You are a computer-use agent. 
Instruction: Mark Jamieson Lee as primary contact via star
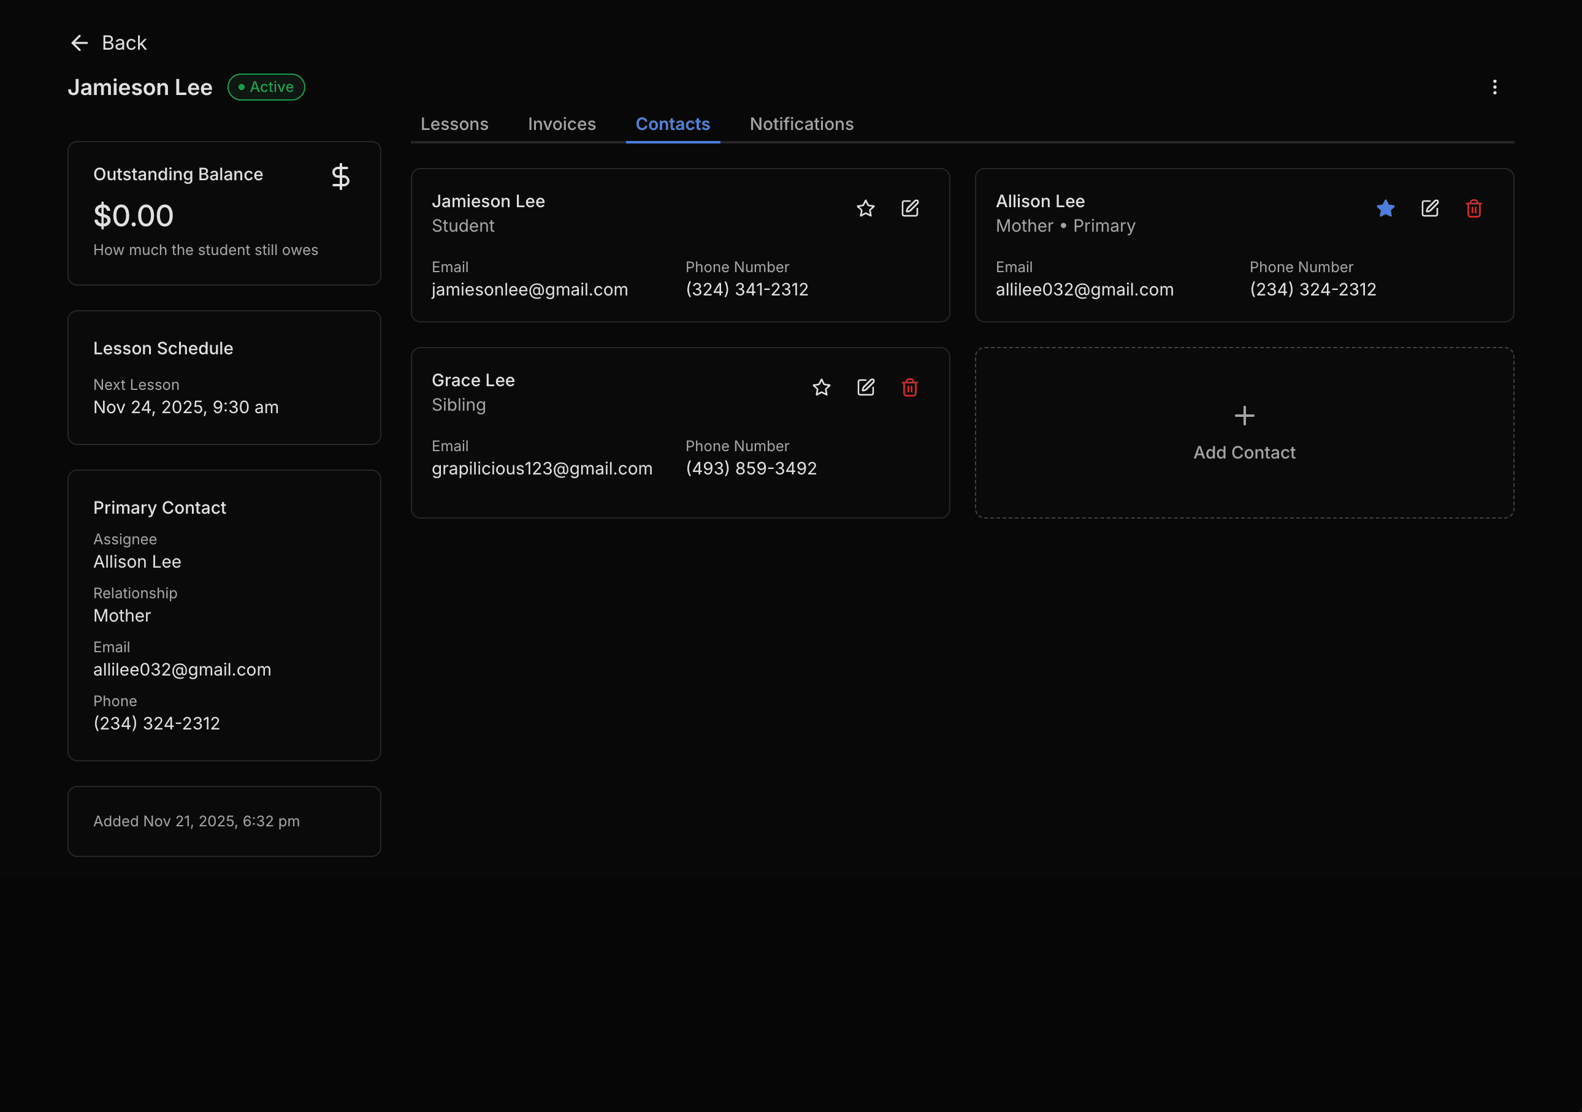click(x=866, y=208)
